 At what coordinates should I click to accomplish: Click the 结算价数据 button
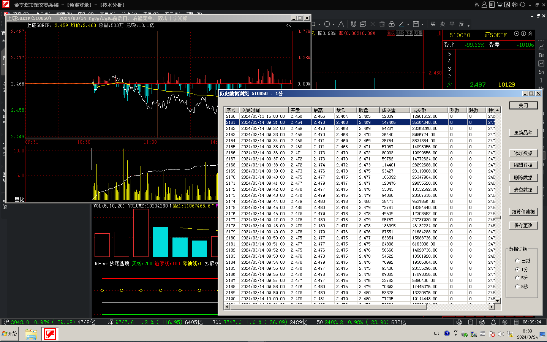523,212
